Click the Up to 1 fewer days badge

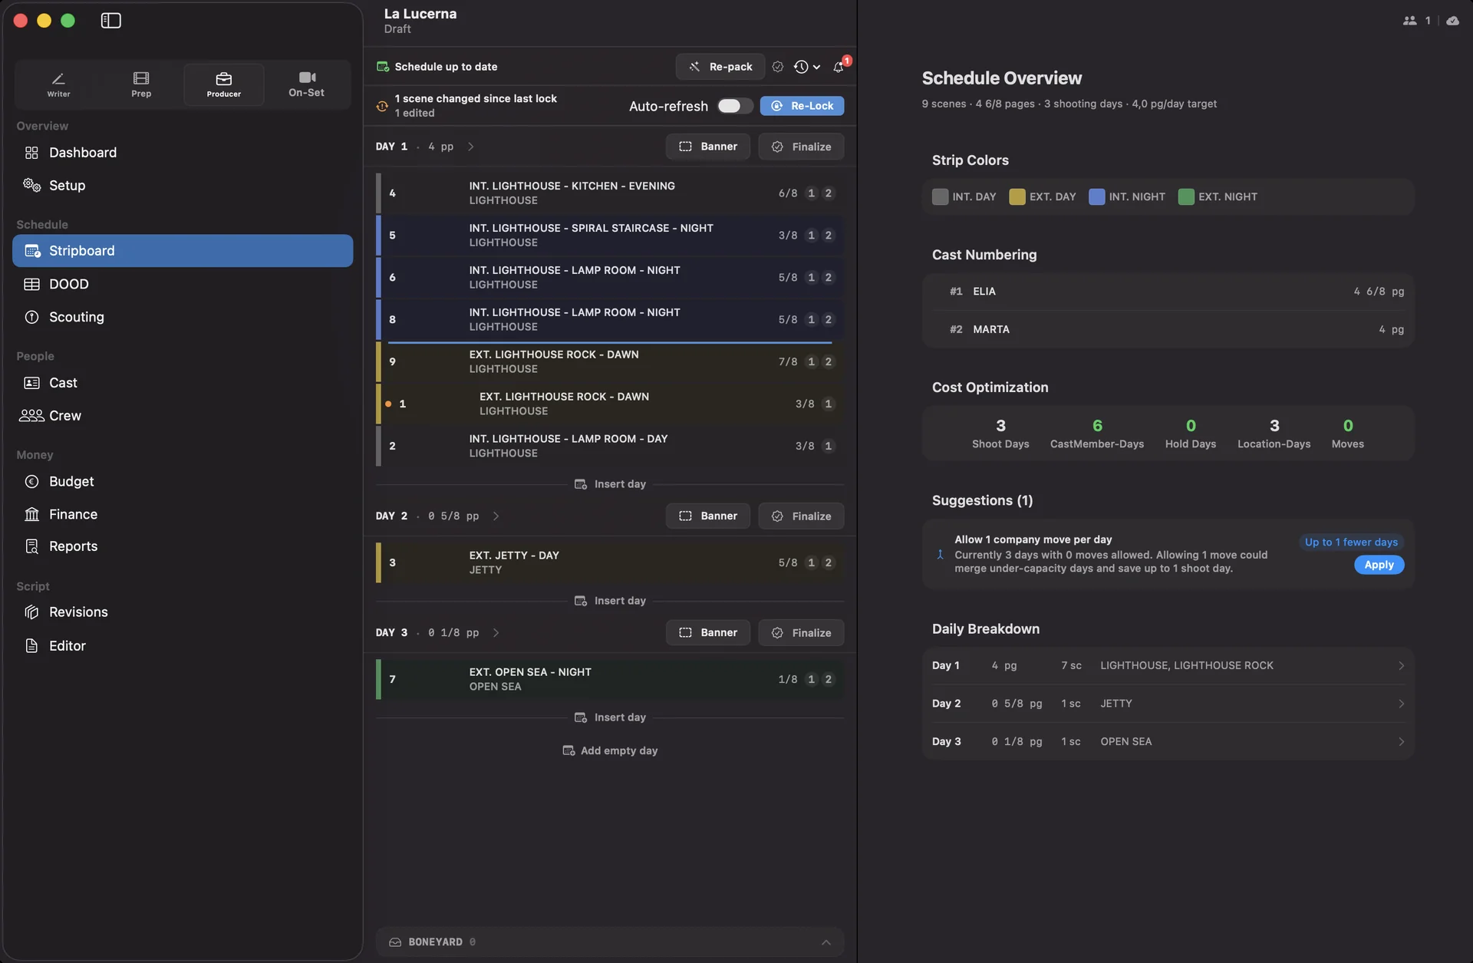point(1351,543)
